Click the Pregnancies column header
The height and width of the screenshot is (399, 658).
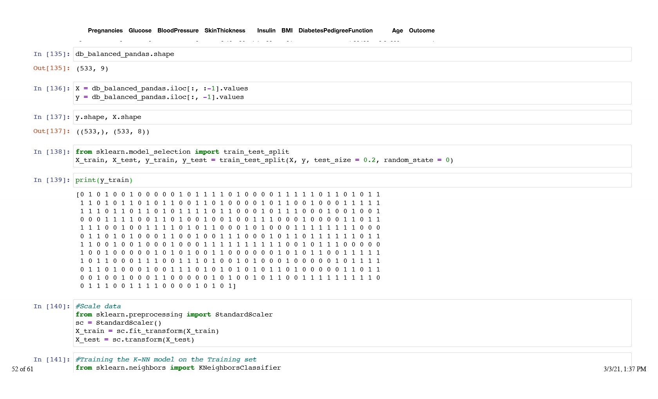pos(105,31)
